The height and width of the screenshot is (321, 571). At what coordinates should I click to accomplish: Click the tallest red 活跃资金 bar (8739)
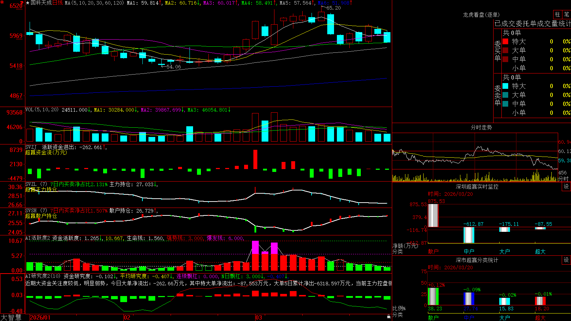(x=256, y=159)
